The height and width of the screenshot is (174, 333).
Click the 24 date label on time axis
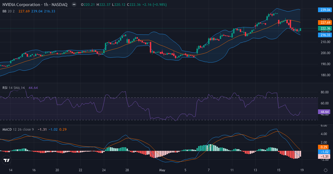(x=104, y=170)
